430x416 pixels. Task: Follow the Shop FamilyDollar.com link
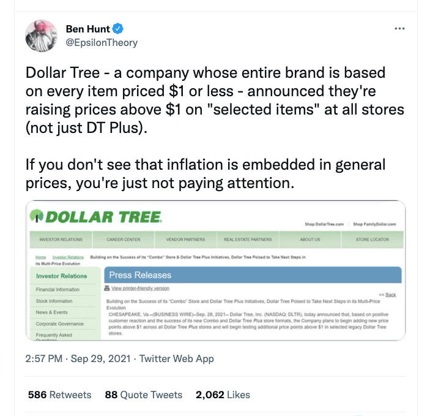point(374,224)
